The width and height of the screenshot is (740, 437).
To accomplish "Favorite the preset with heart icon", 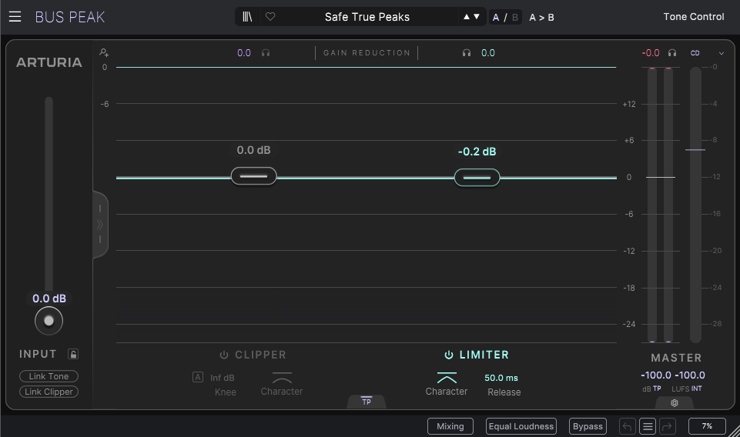I will [x=270, y=17].
